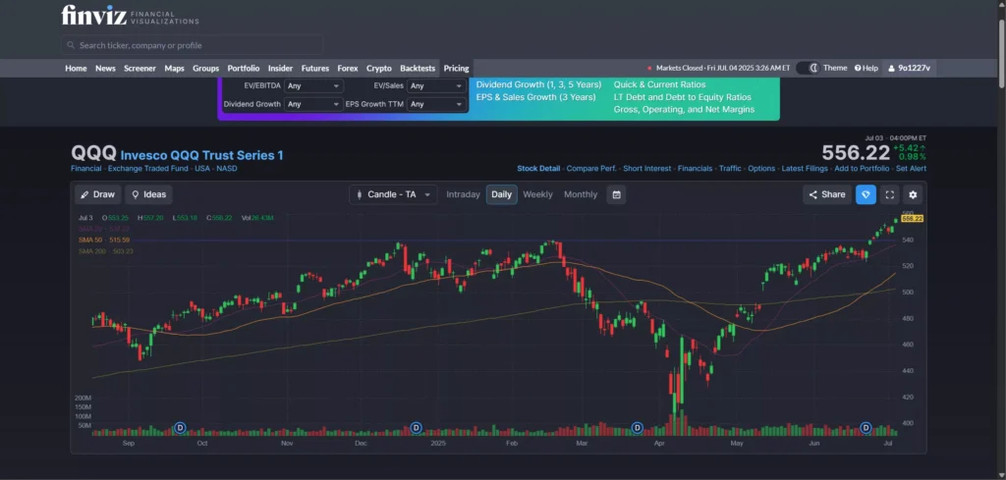Click the SMA 50 indicator label
1006x480 pixels.
pos(104,240)
